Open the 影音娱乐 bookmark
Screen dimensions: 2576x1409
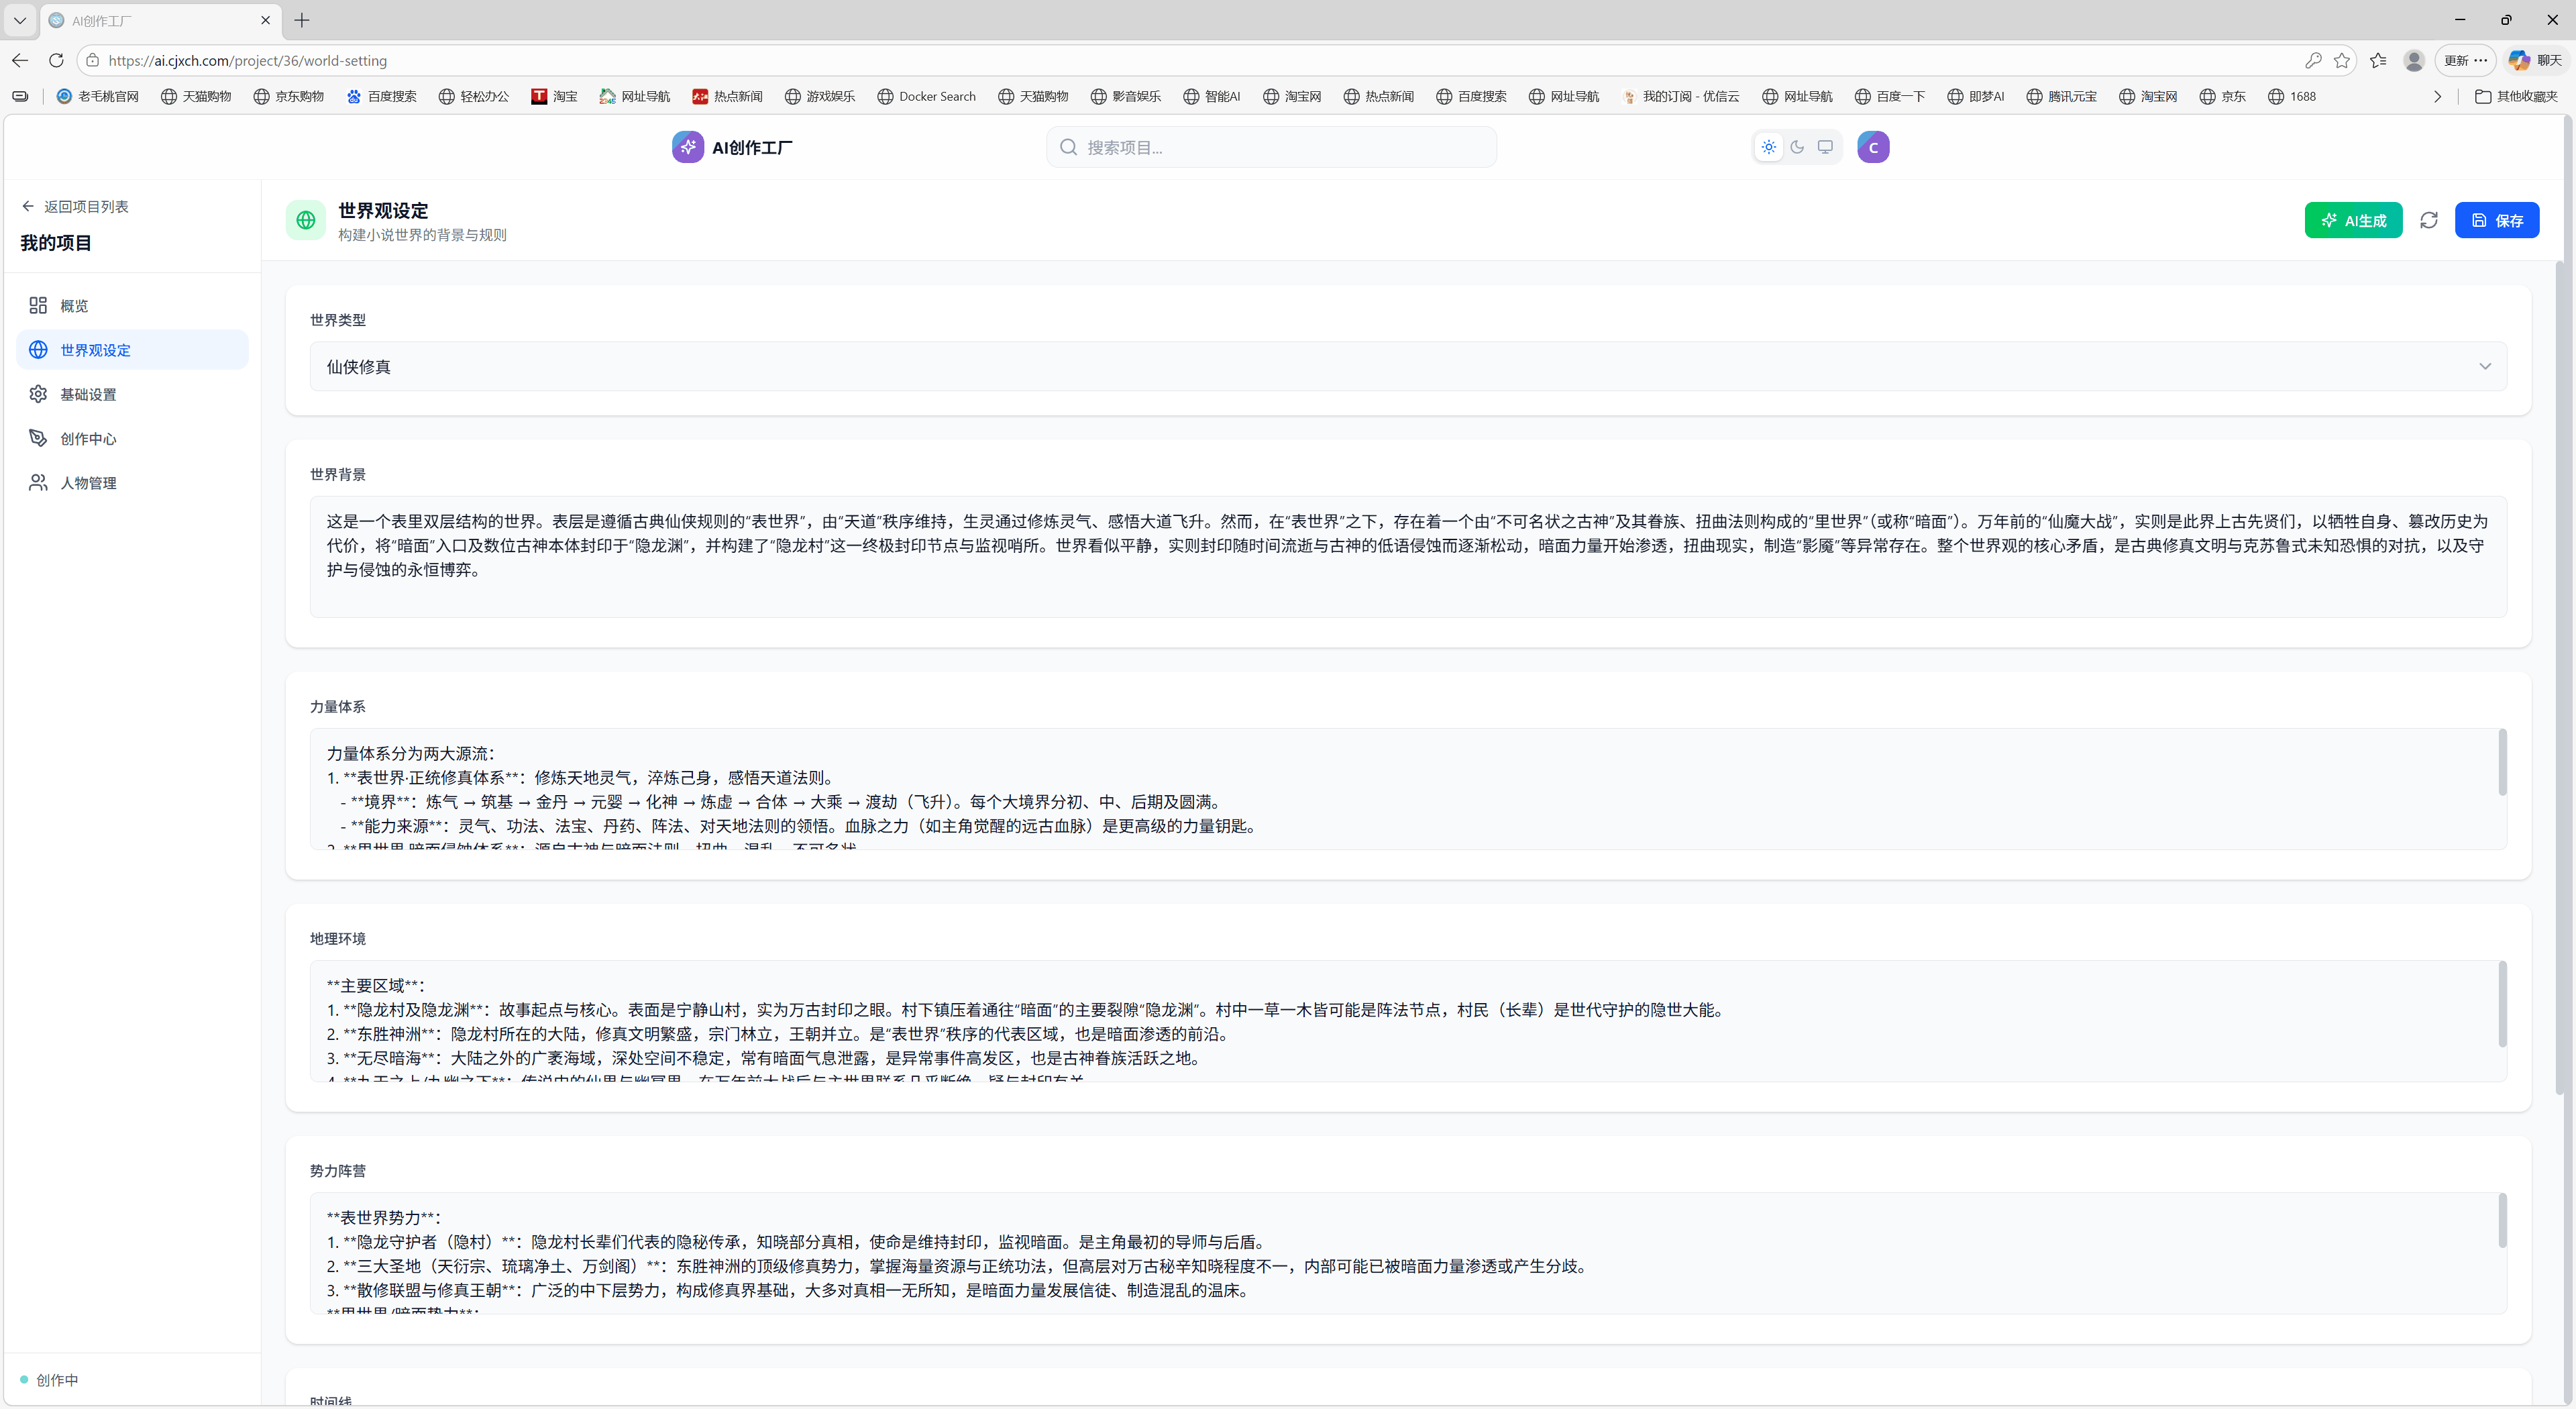(1126, 96)
